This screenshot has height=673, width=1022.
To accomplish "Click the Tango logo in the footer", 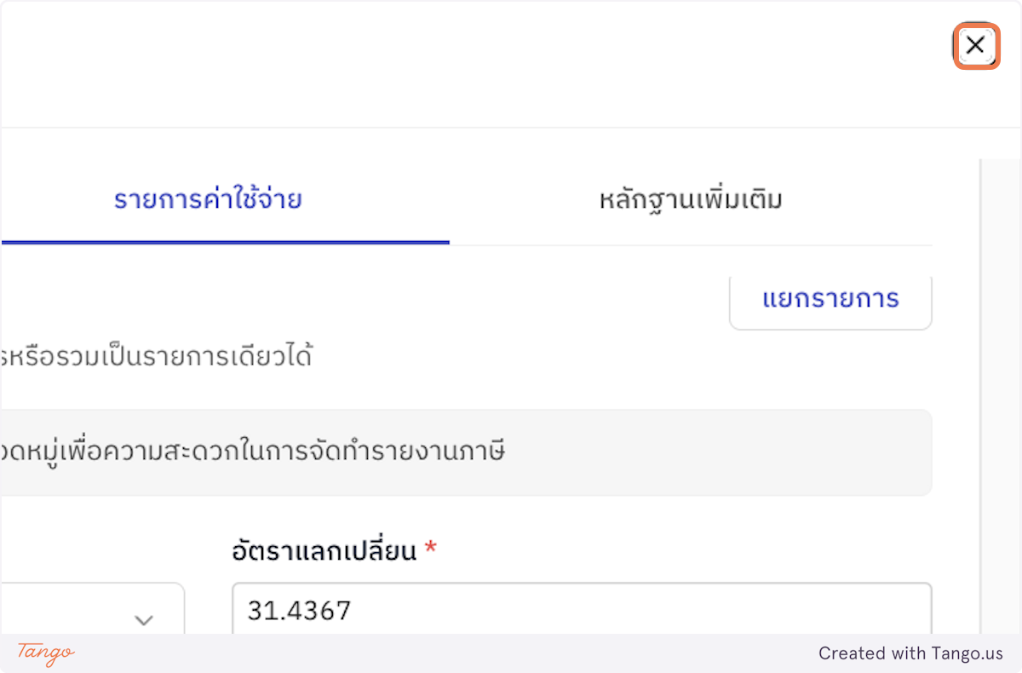I will coord(44,654).
